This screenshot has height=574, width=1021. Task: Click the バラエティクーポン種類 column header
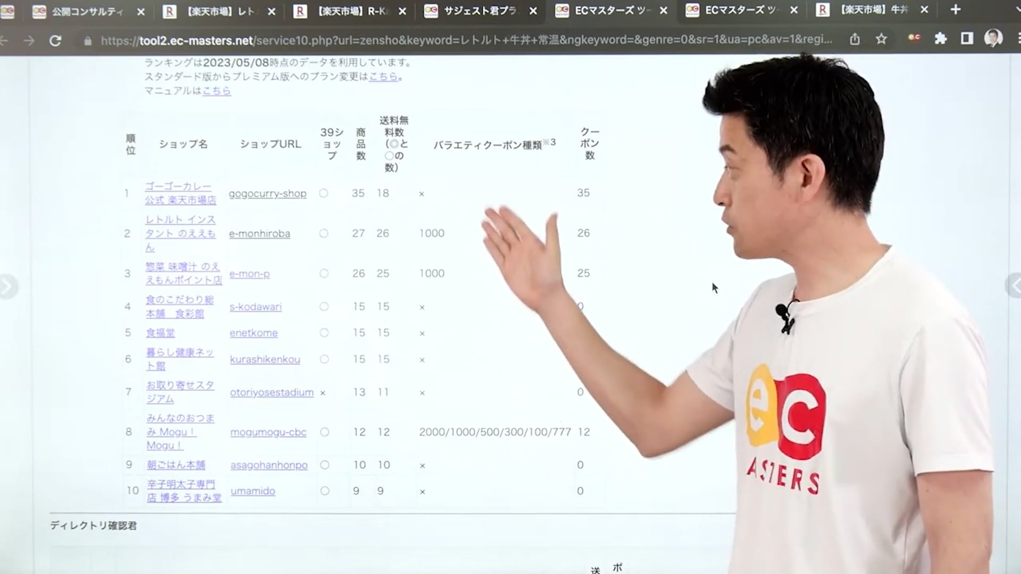[x=495, y=143]
